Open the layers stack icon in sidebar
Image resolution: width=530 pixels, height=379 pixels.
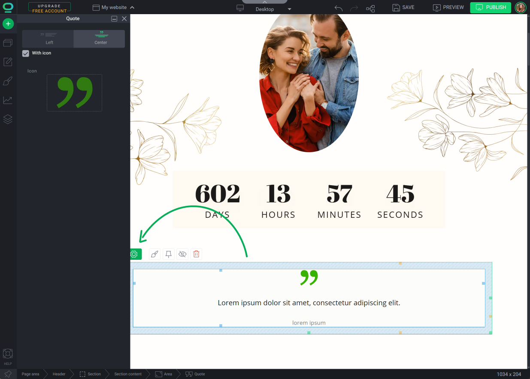(x=8, y=119)
